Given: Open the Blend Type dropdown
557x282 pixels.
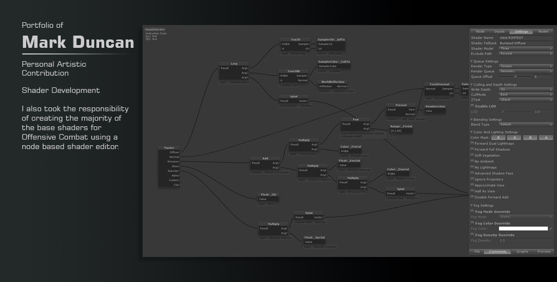Looking at the screenshot, I should (x=525, y=125).
